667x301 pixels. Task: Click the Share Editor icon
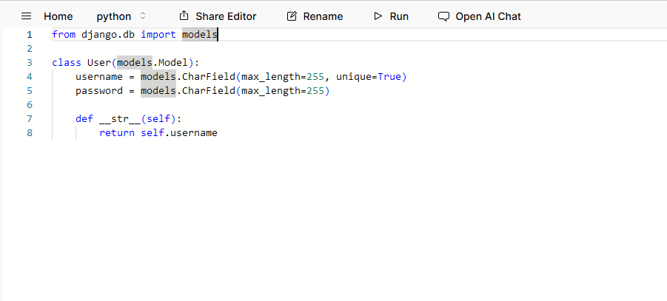coord(184,16)
